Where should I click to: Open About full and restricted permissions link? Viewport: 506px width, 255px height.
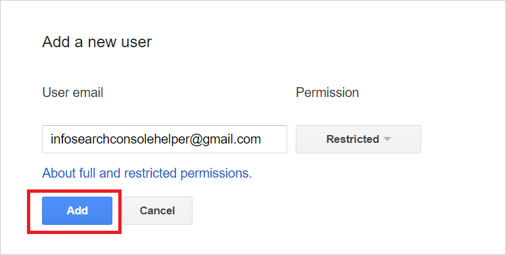[x=147, y=173]
